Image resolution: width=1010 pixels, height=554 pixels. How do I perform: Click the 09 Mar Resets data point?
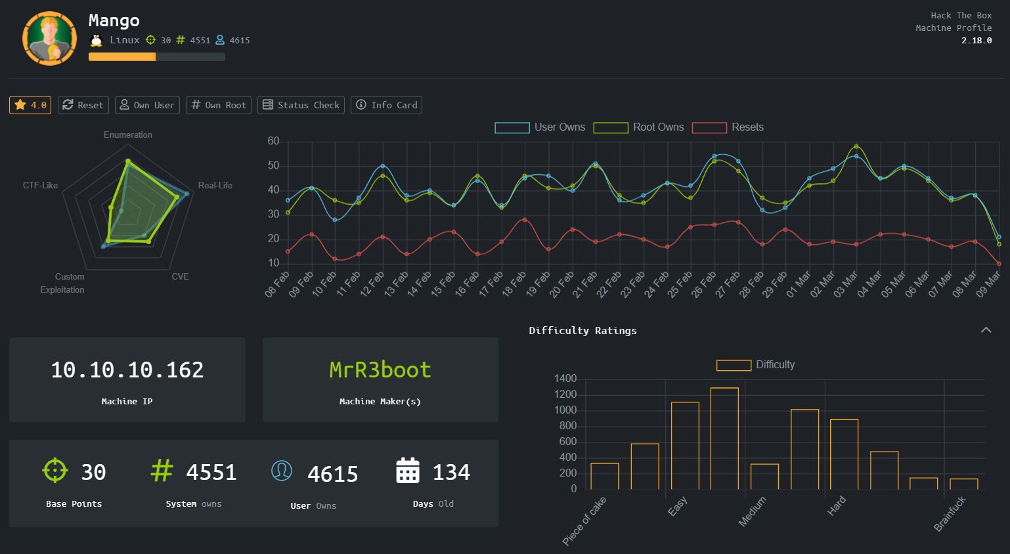(999, 264)
